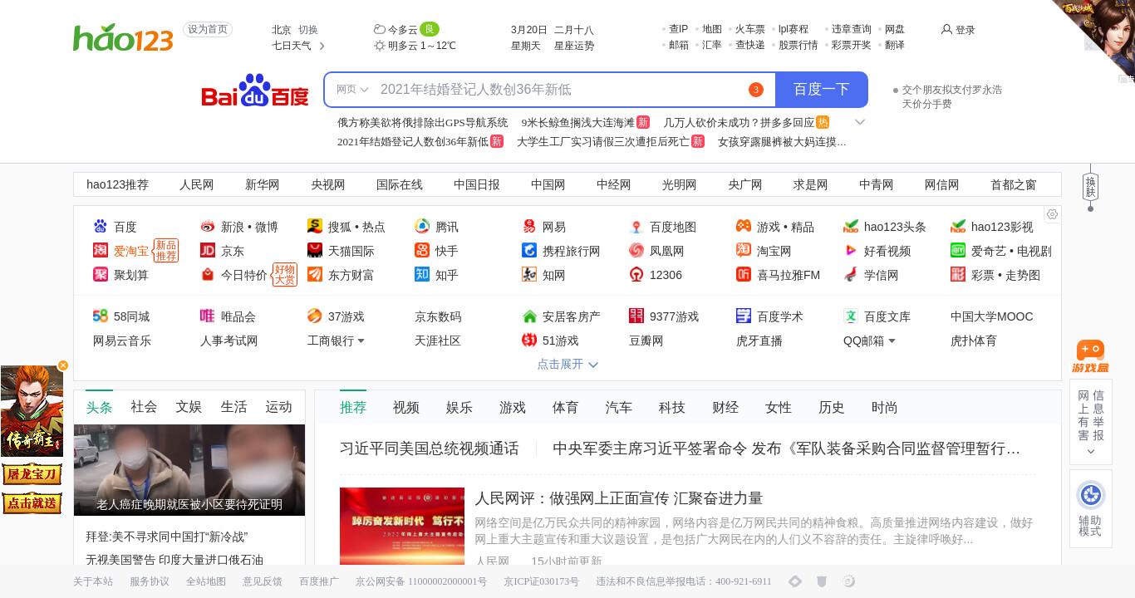The height and width of the screenshot is (598, 1135).
Task: Open 火车票 tool link
Action: (x=750, y=29)
